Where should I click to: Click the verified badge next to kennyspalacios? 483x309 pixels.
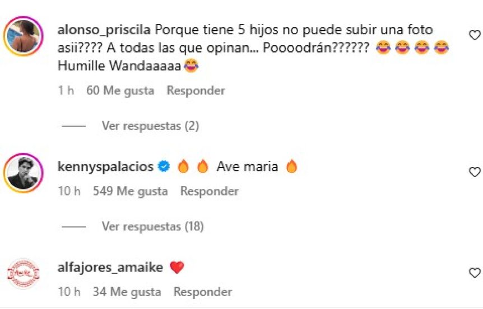(x=164, y=167)
